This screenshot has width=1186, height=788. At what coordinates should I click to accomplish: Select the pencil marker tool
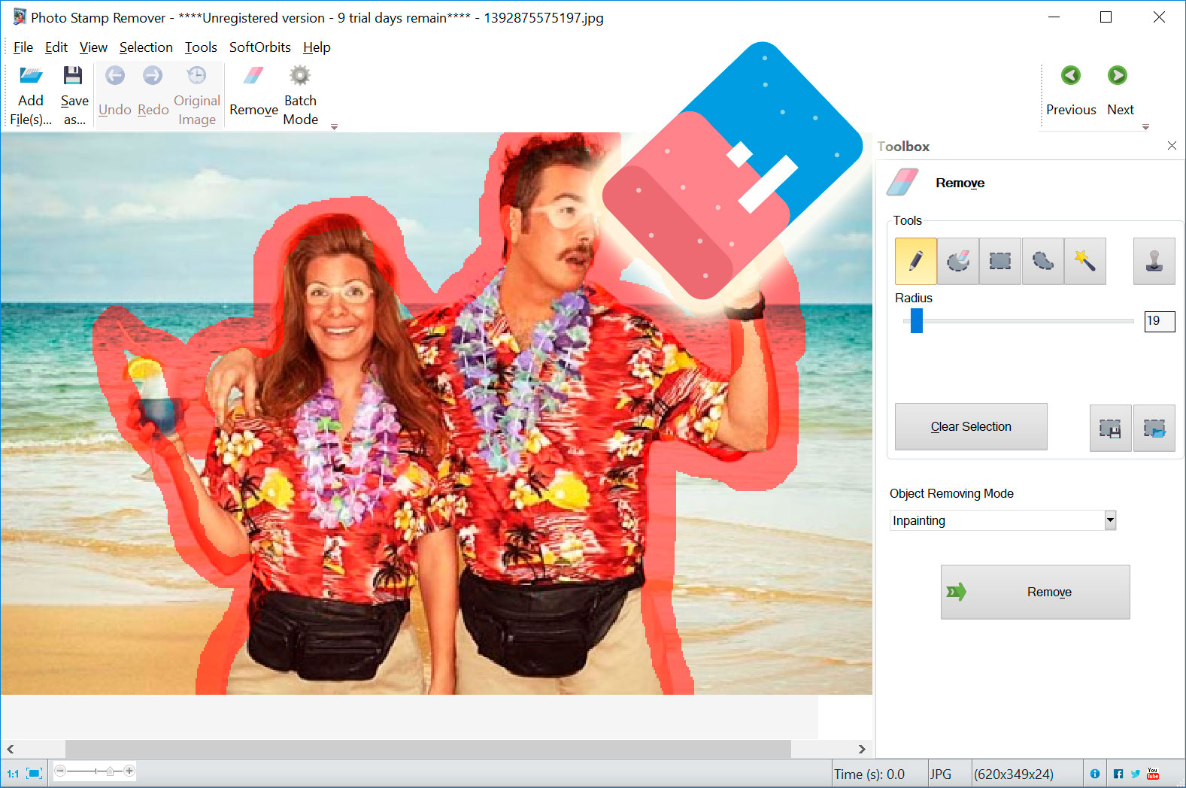pos(916,261)
